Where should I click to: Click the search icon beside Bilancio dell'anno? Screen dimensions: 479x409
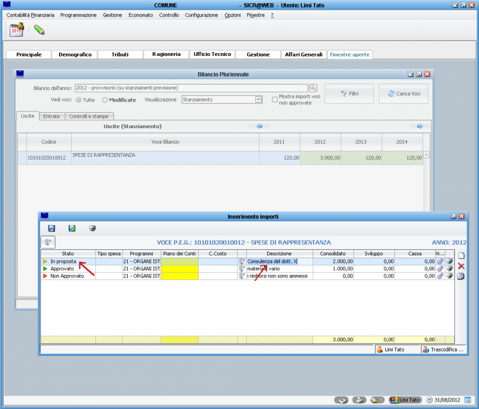click(x=313, y=88)
